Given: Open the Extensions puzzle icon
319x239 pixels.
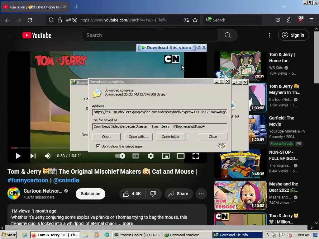Looking at the screenshot, I should point(289,20).
